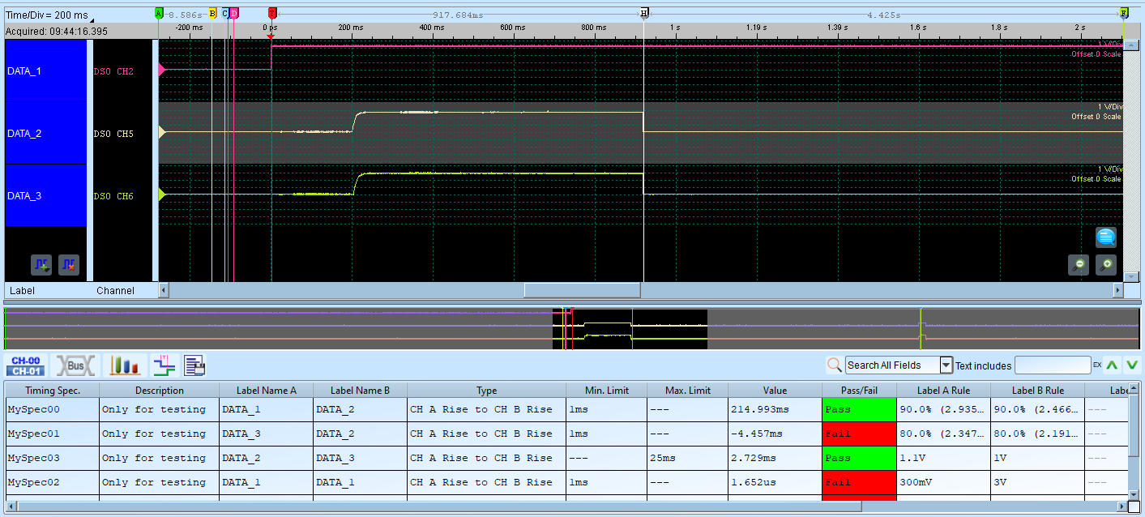Click the DATA_2 trigger level arrow
The image size is (1145, 517).
(x=162, y=132)
